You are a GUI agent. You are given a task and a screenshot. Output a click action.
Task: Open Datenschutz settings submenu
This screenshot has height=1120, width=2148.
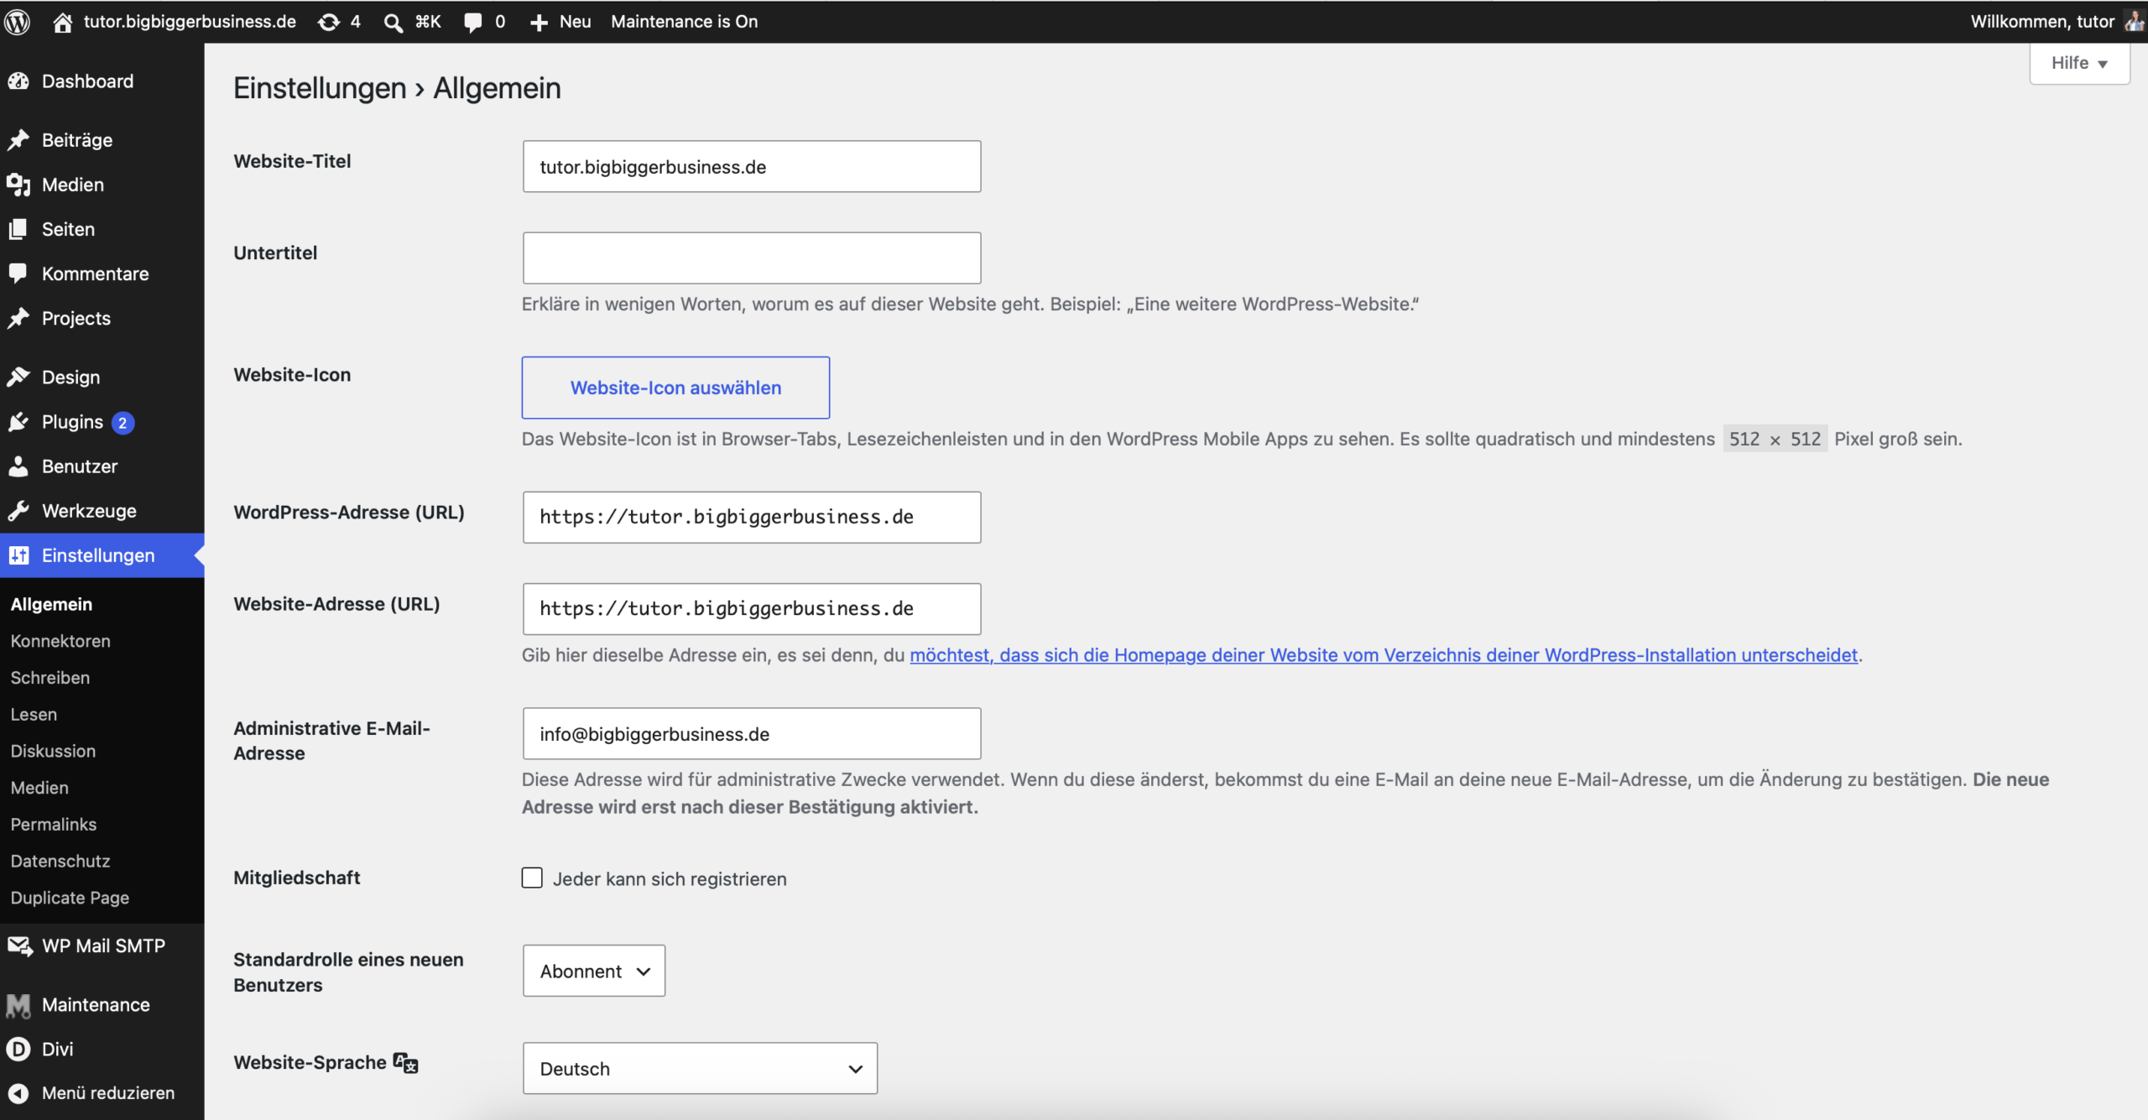pos(60,861)
